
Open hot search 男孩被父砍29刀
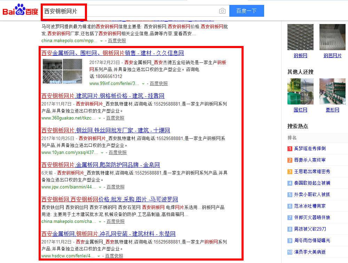coord(310,229)
